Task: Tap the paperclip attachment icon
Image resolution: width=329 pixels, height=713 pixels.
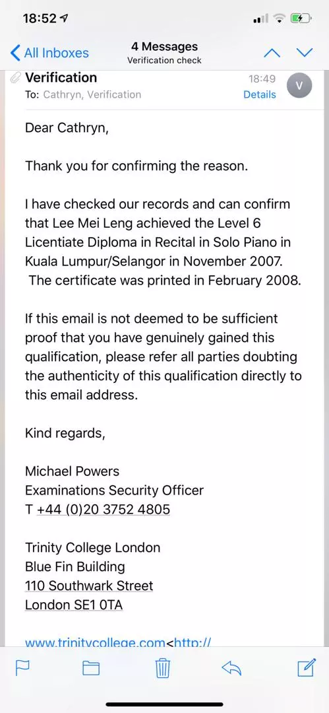Action: pos(16,78)
